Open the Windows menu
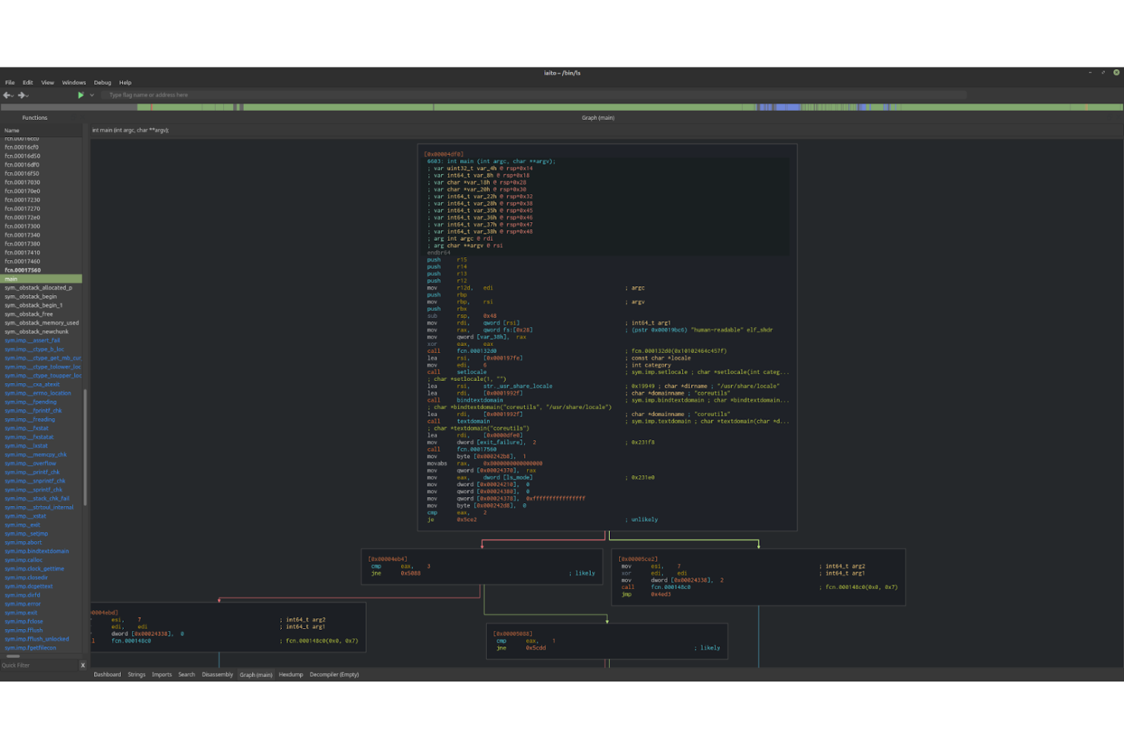 74,82
